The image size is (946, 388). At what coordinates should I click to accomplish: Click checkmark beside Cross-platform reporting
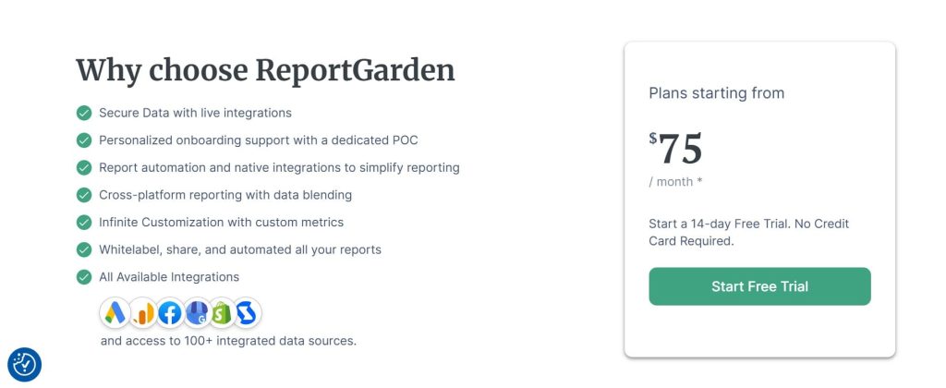tap(83, 195)
